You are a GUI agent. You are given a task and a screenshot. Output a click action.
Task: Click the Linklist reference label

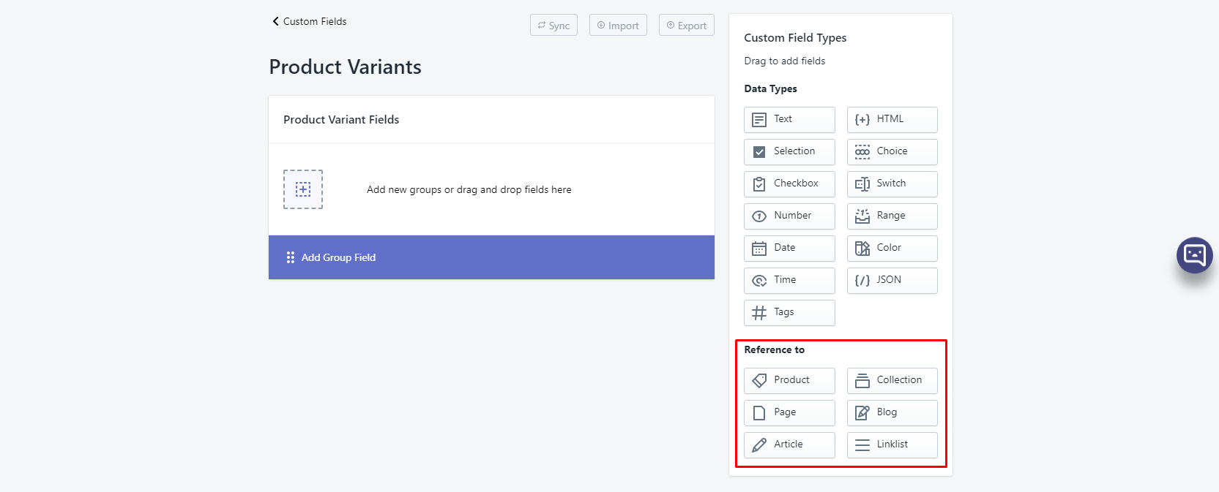click(x=892, y=444)
